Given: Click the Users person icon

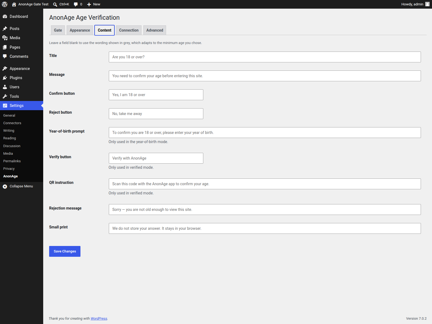Looking at the screenshot, I should [x=5, y=87].
